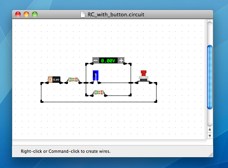Click the window resize grip corner
Screen dimensions: 228x168
tap(211, 155)
